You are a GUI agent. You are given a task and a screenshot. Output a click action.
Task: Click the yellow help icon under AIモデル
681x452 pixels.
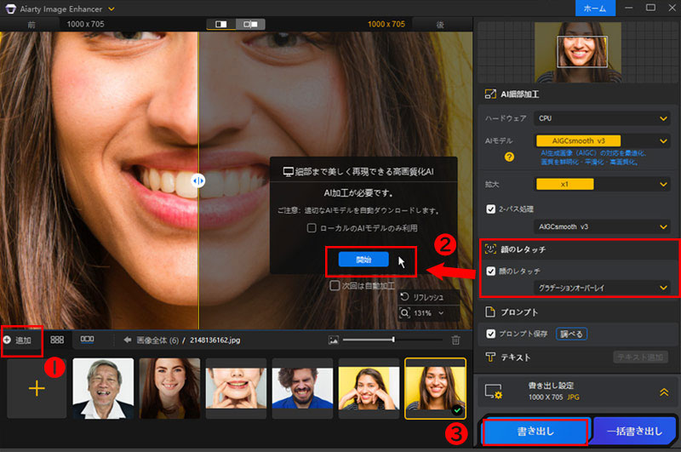coord(510,157)
